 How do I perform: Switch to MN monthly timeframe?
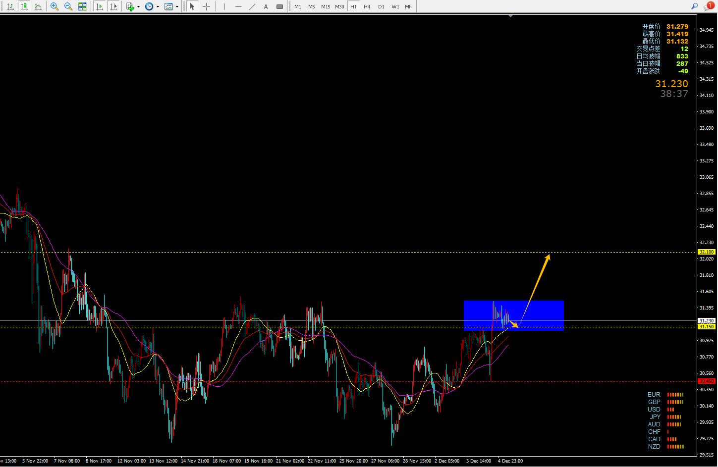pos(409,6)
